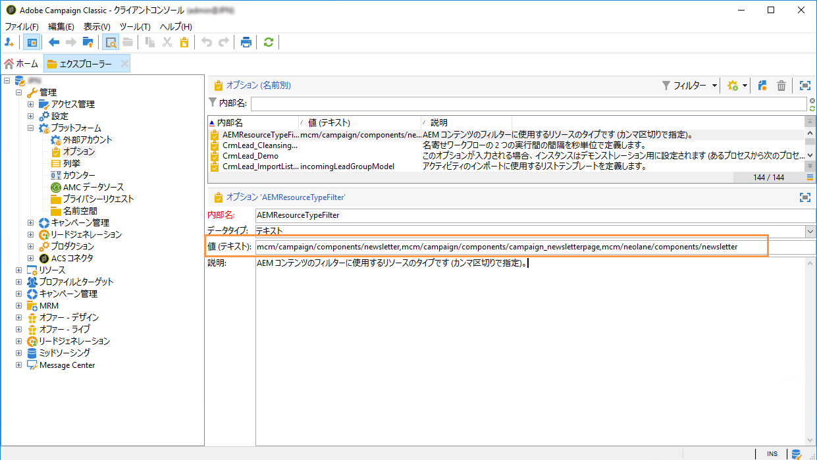Screen dimensions: 817x460
Task: Apply the filter with the small green refresh icon
Action: coord(812,108)
